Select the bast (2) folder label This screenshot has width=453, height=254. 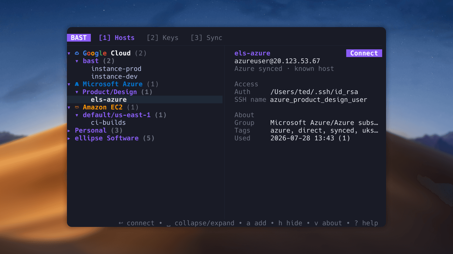(x=99, y=61)
